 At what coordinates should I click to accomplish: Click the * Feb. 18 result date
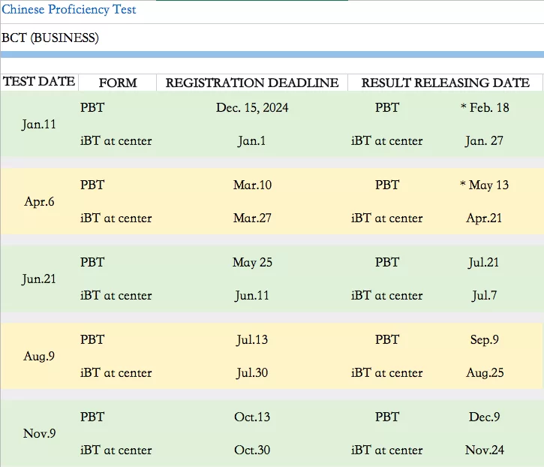pos(485,107)
